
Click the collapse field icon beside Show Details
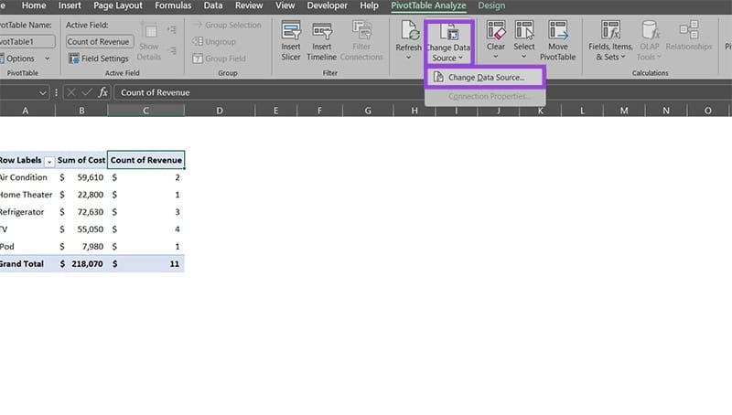coord(172,50)
